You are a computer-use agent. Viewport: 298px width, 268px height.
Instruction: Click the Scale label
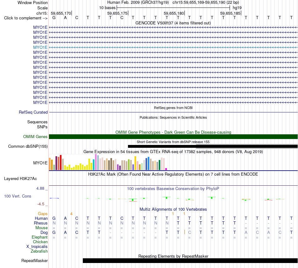coord(42,8)
